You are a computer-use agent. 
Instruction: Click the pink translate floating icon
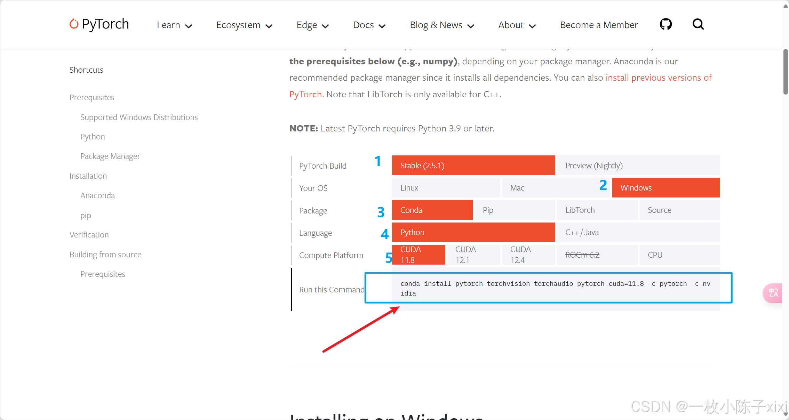[x=773, y=293]
